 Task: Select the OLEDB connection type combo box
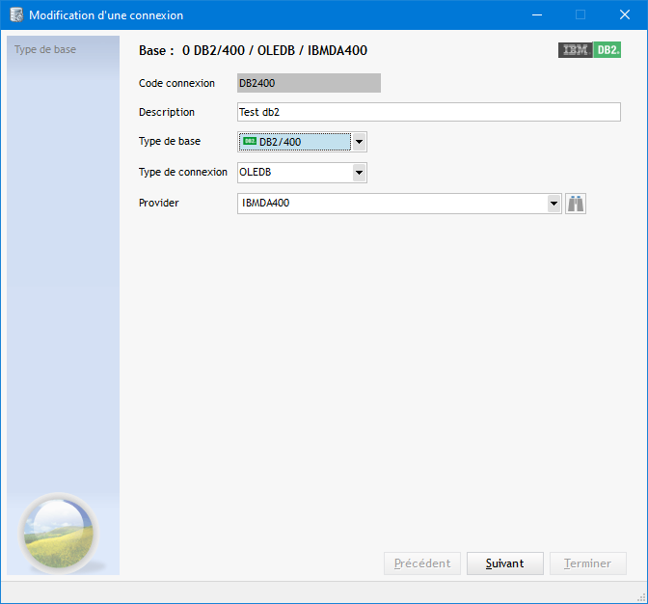[302, 173]
